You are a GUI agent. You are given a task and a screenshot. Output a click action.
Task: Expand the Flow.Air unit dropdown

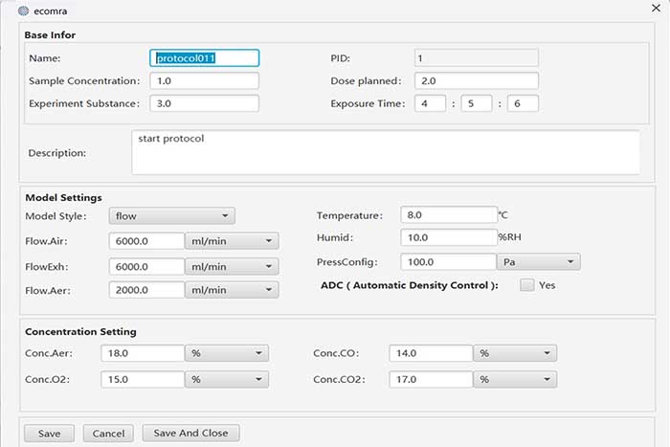click(x=231, y=241)
